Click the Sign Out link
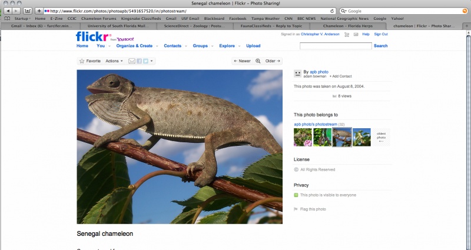 pyautogui.click(x=381, y=35)
